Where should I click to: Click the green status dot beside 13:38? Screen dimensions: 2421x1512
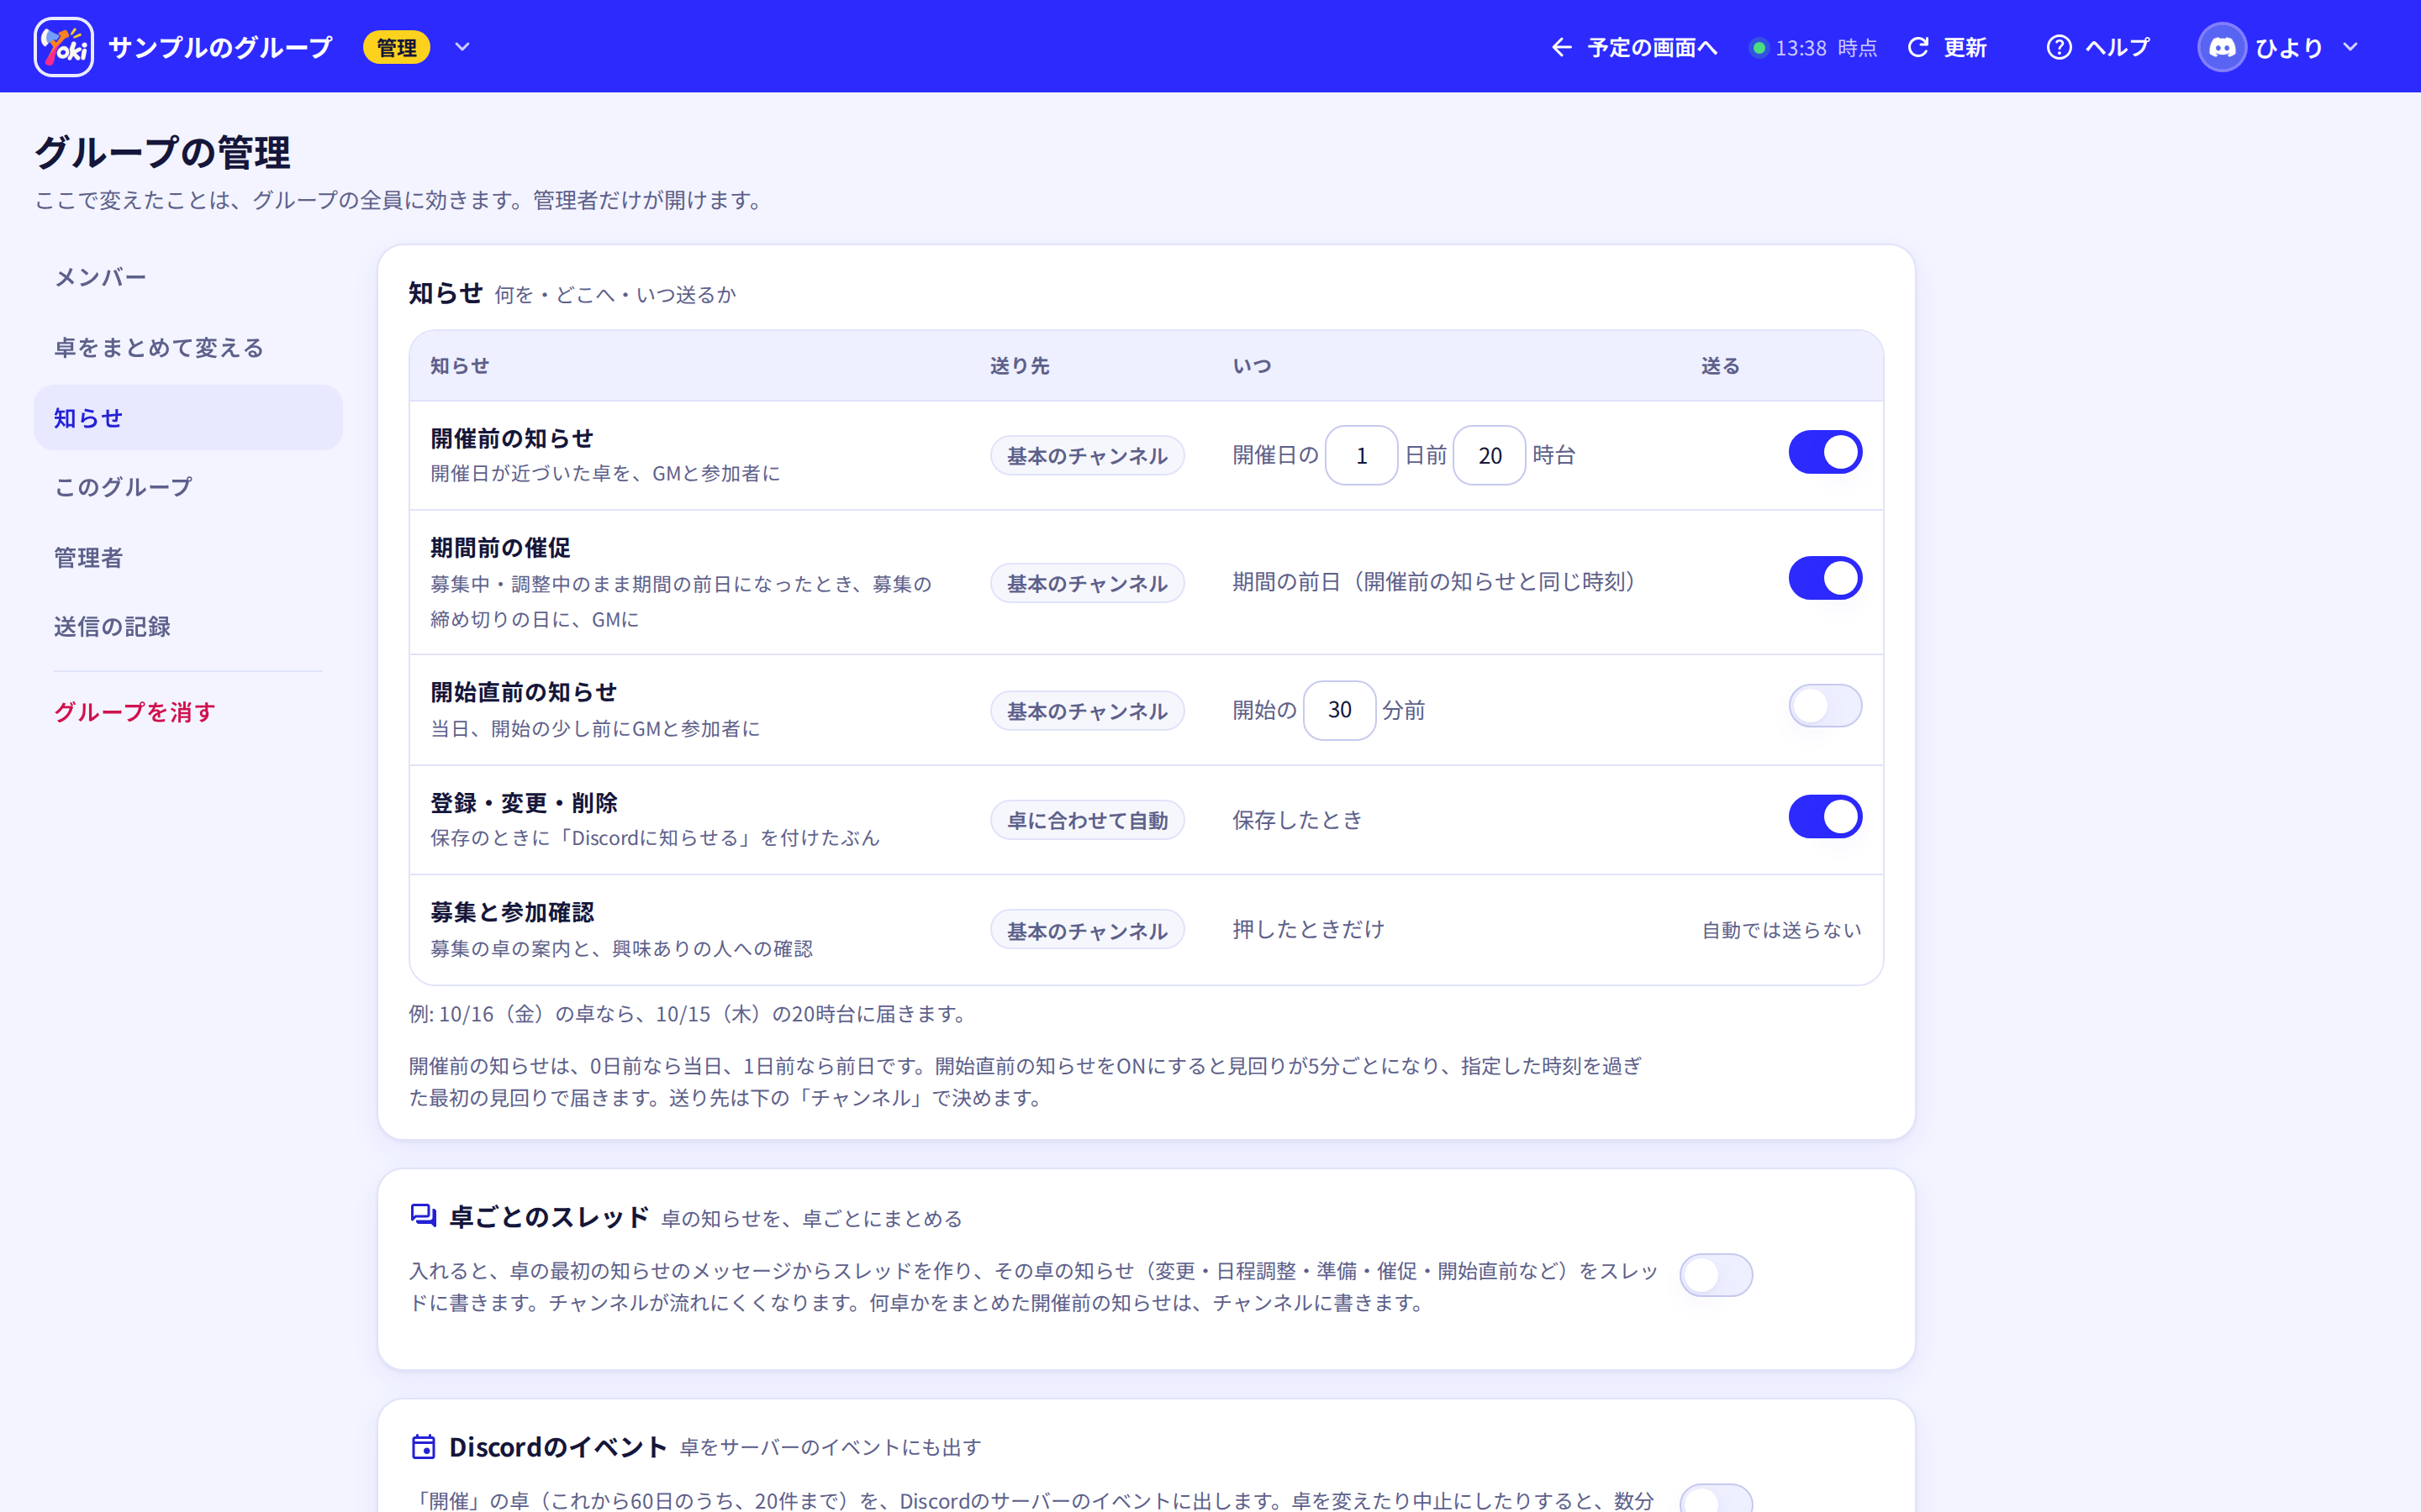[x=1758, y=48]
